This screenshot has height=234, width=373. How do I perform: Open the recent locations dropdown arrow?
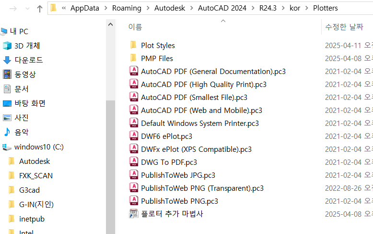click(x=28, y=9)
